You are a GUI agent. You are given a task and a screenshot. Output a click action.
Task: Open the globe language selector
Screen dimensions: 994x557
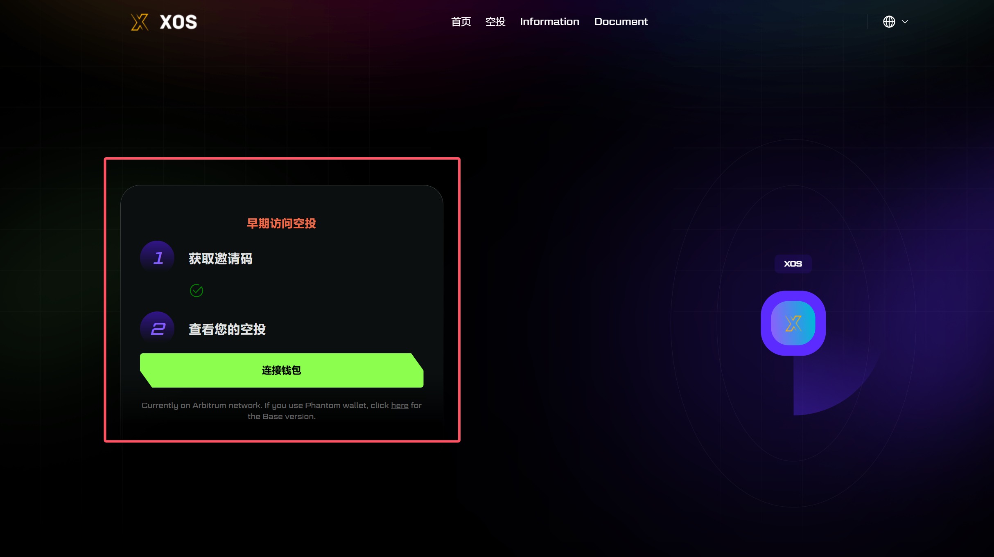(x=889, y=22)
